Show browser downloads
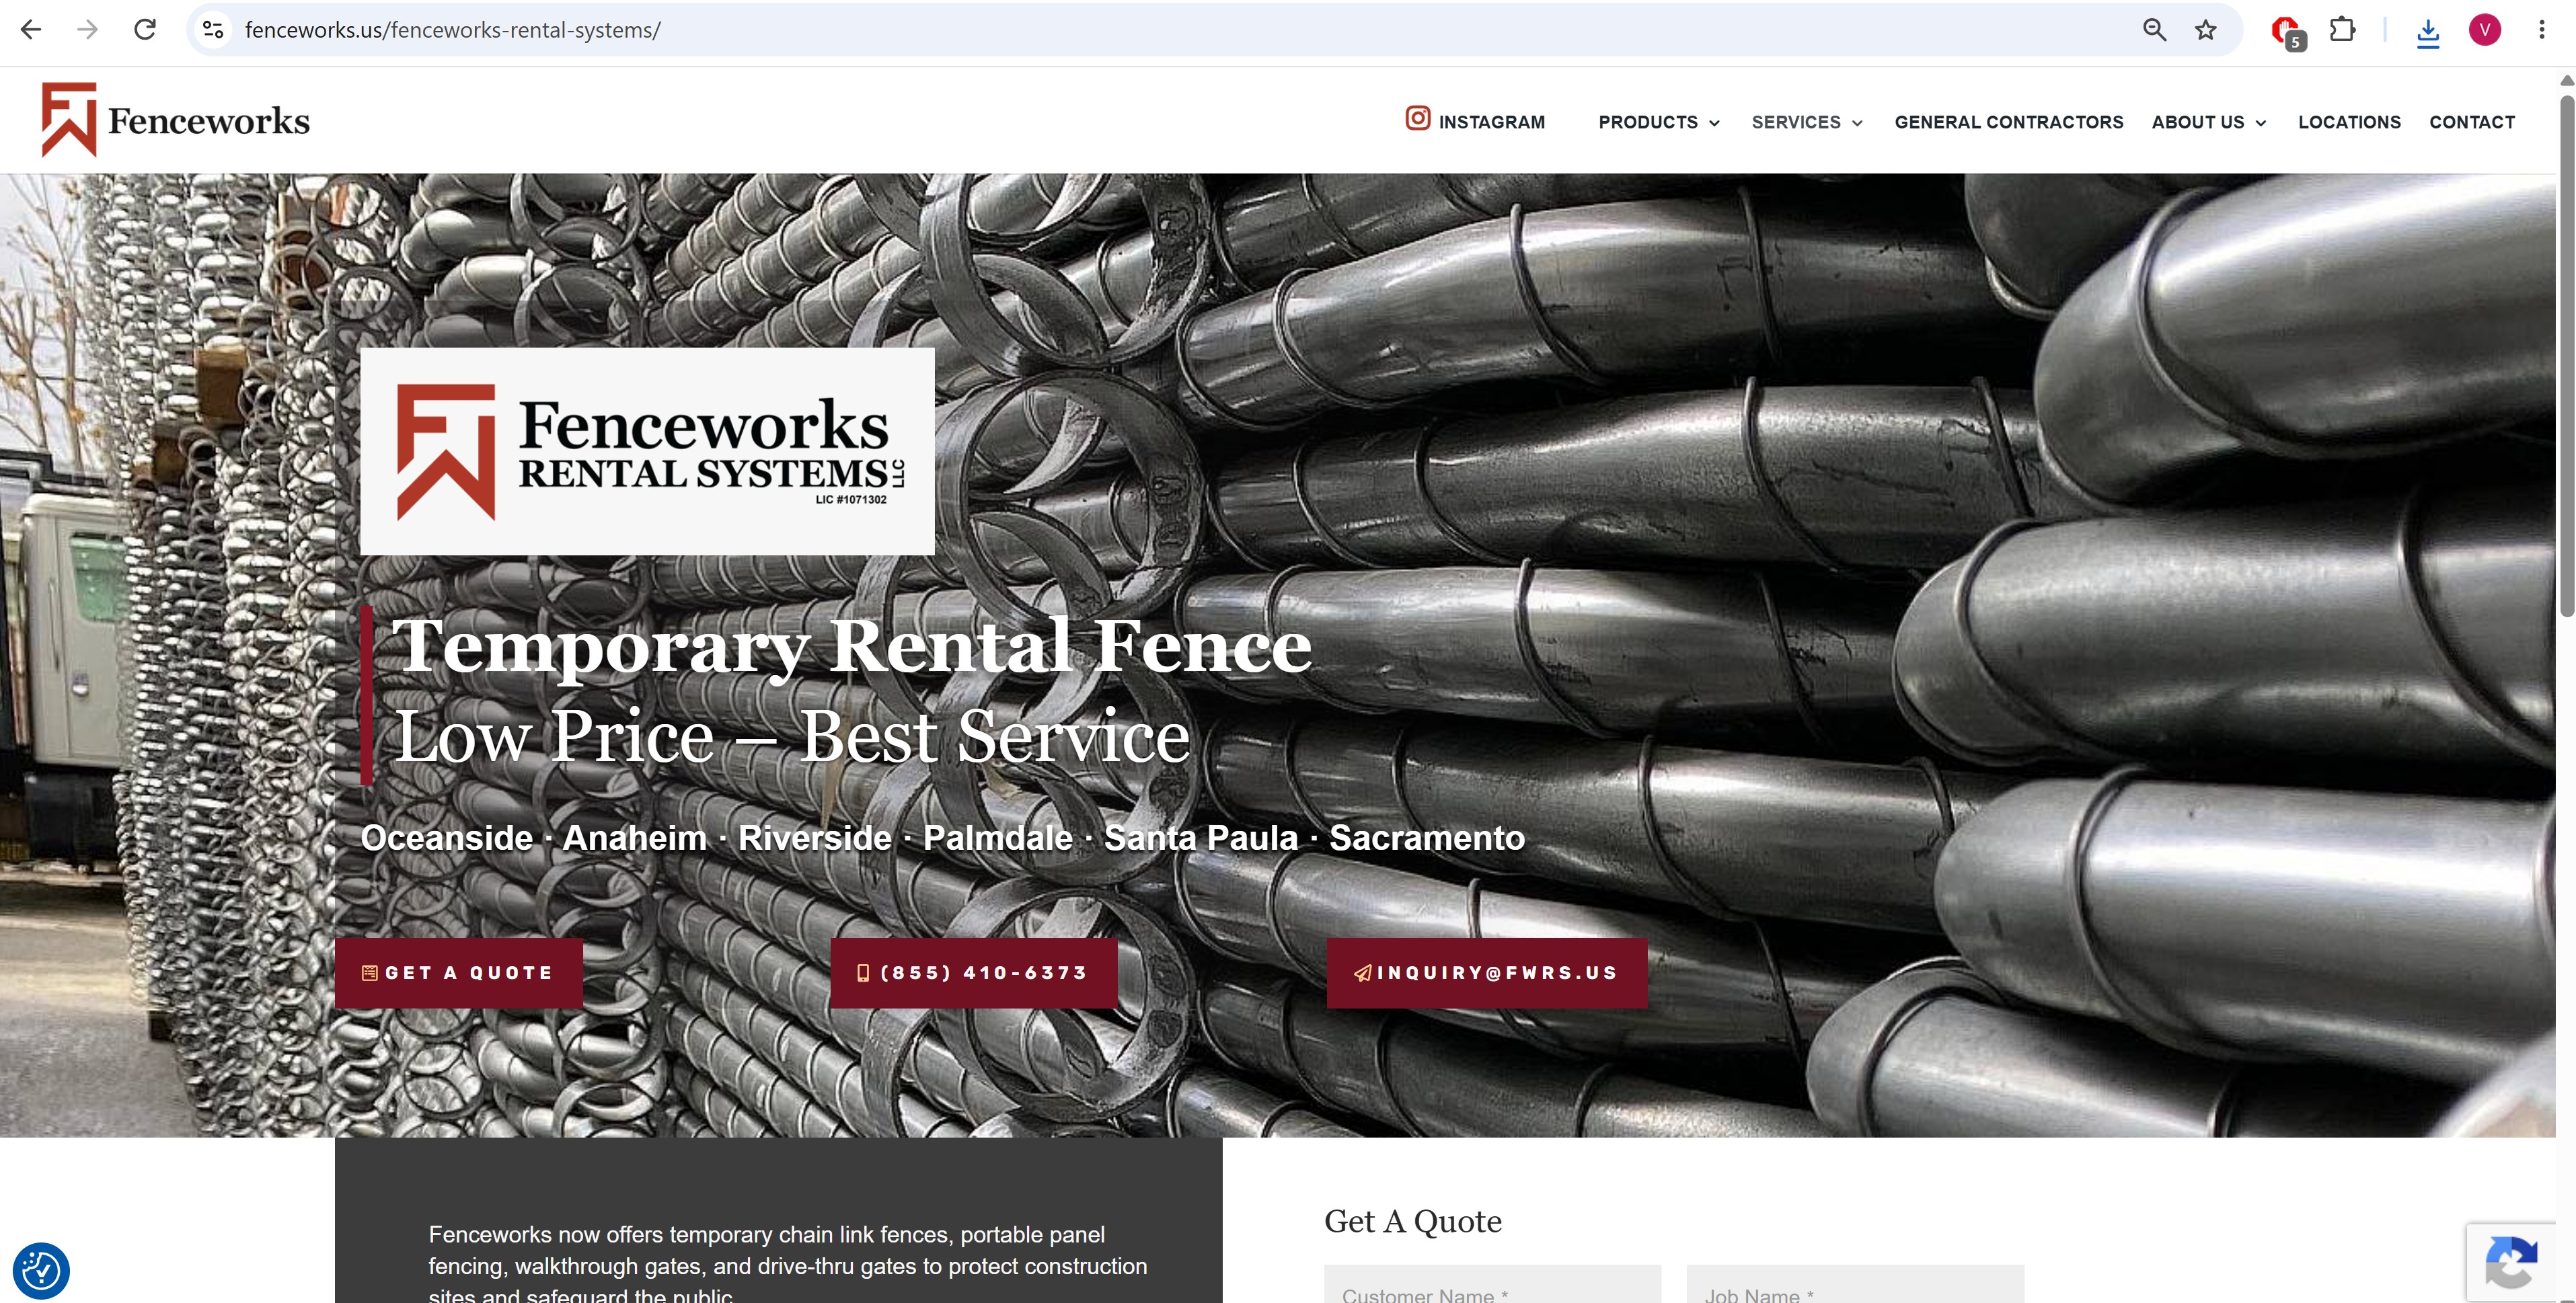This screenshot has height=1303, width=2576. point(2428,32)
